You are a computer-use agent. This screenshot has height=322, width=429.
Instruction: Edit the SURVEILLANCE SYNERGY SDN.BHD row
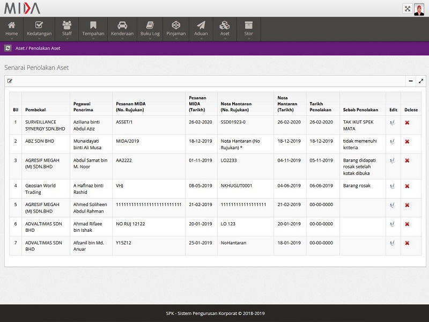coord(393,122)
